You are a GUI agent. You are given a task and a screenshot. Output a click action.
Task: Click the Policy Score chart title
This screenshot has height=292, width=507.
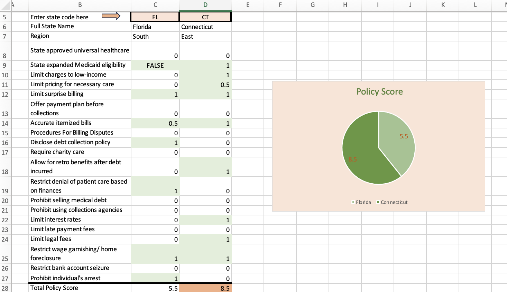click(379, 91)
